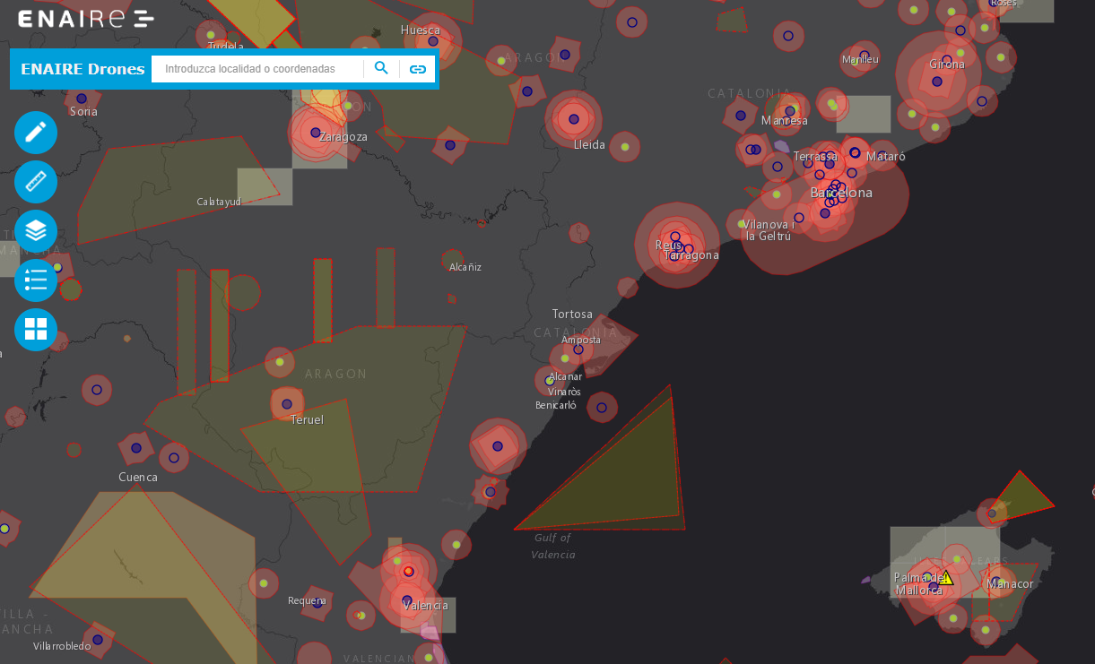Click the ENAIRE Drones title
Viewport: 1095px width, 664px height.
click(83, 69)
